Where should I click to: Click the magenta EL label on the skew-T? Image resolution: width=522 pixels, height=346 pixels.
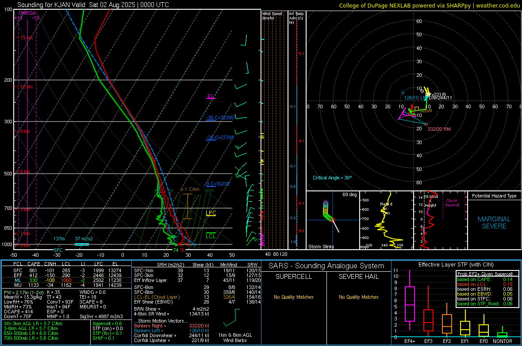click(211, 96)
